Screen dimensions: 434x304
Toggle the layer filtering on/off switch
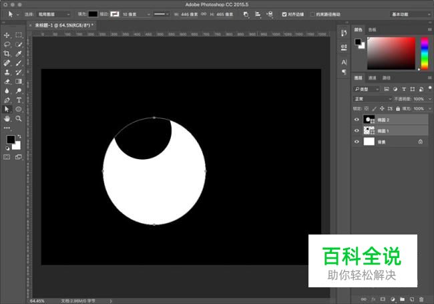pos(429,88)
